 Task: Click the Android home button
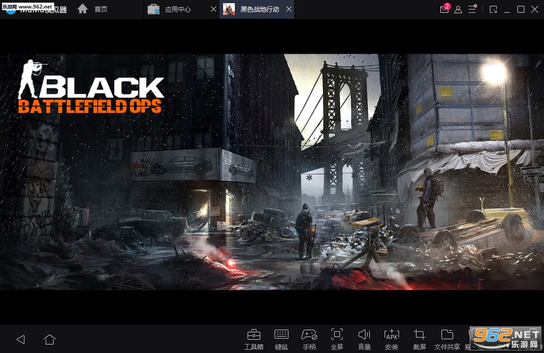pyautogui.click(x=49, y=339)
